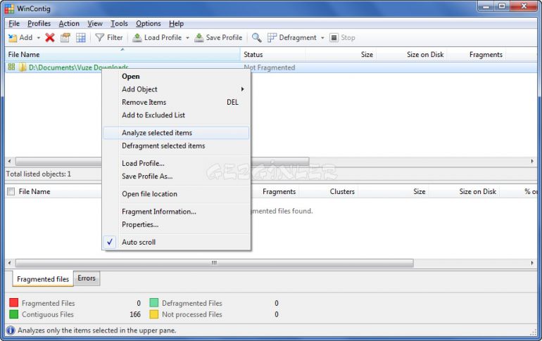Click the grid cluster view icon
The width and height of the screenshot is (542, 341).
pyautogui.click(x=81, y=38)
